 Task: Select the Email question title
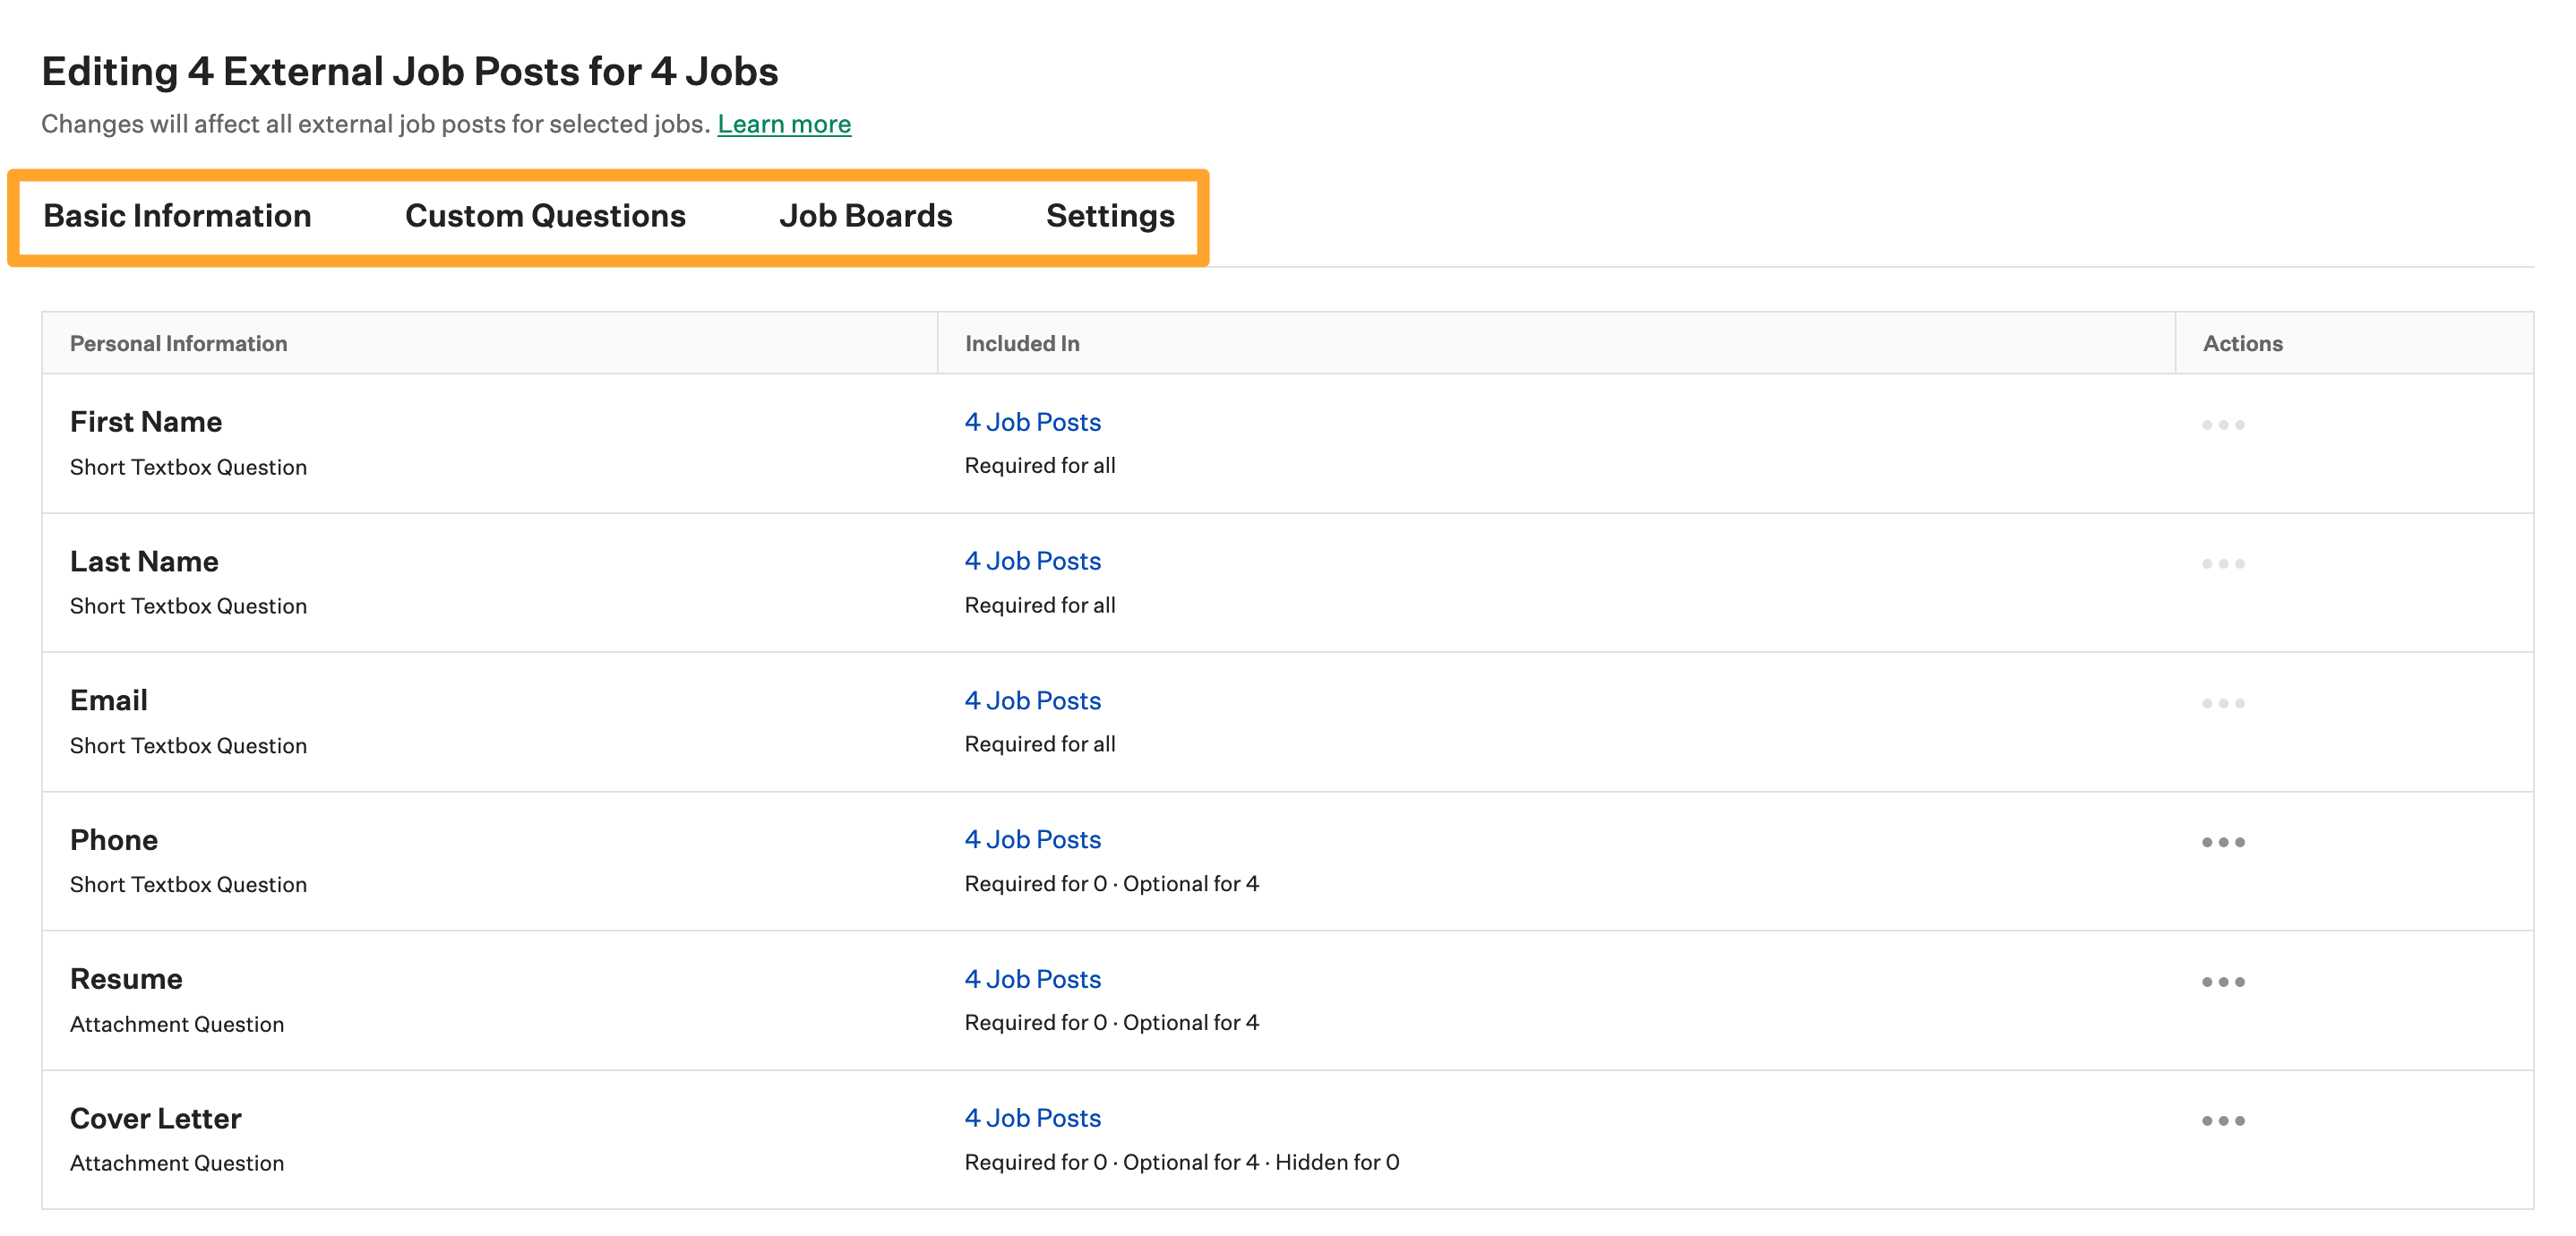[108, 700]
